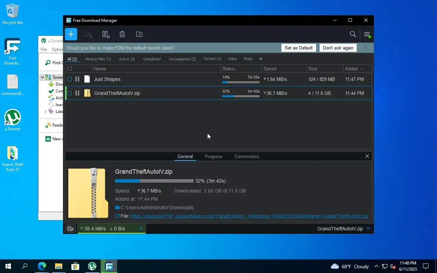Open File Explorer from taskbar

(59, 267)
